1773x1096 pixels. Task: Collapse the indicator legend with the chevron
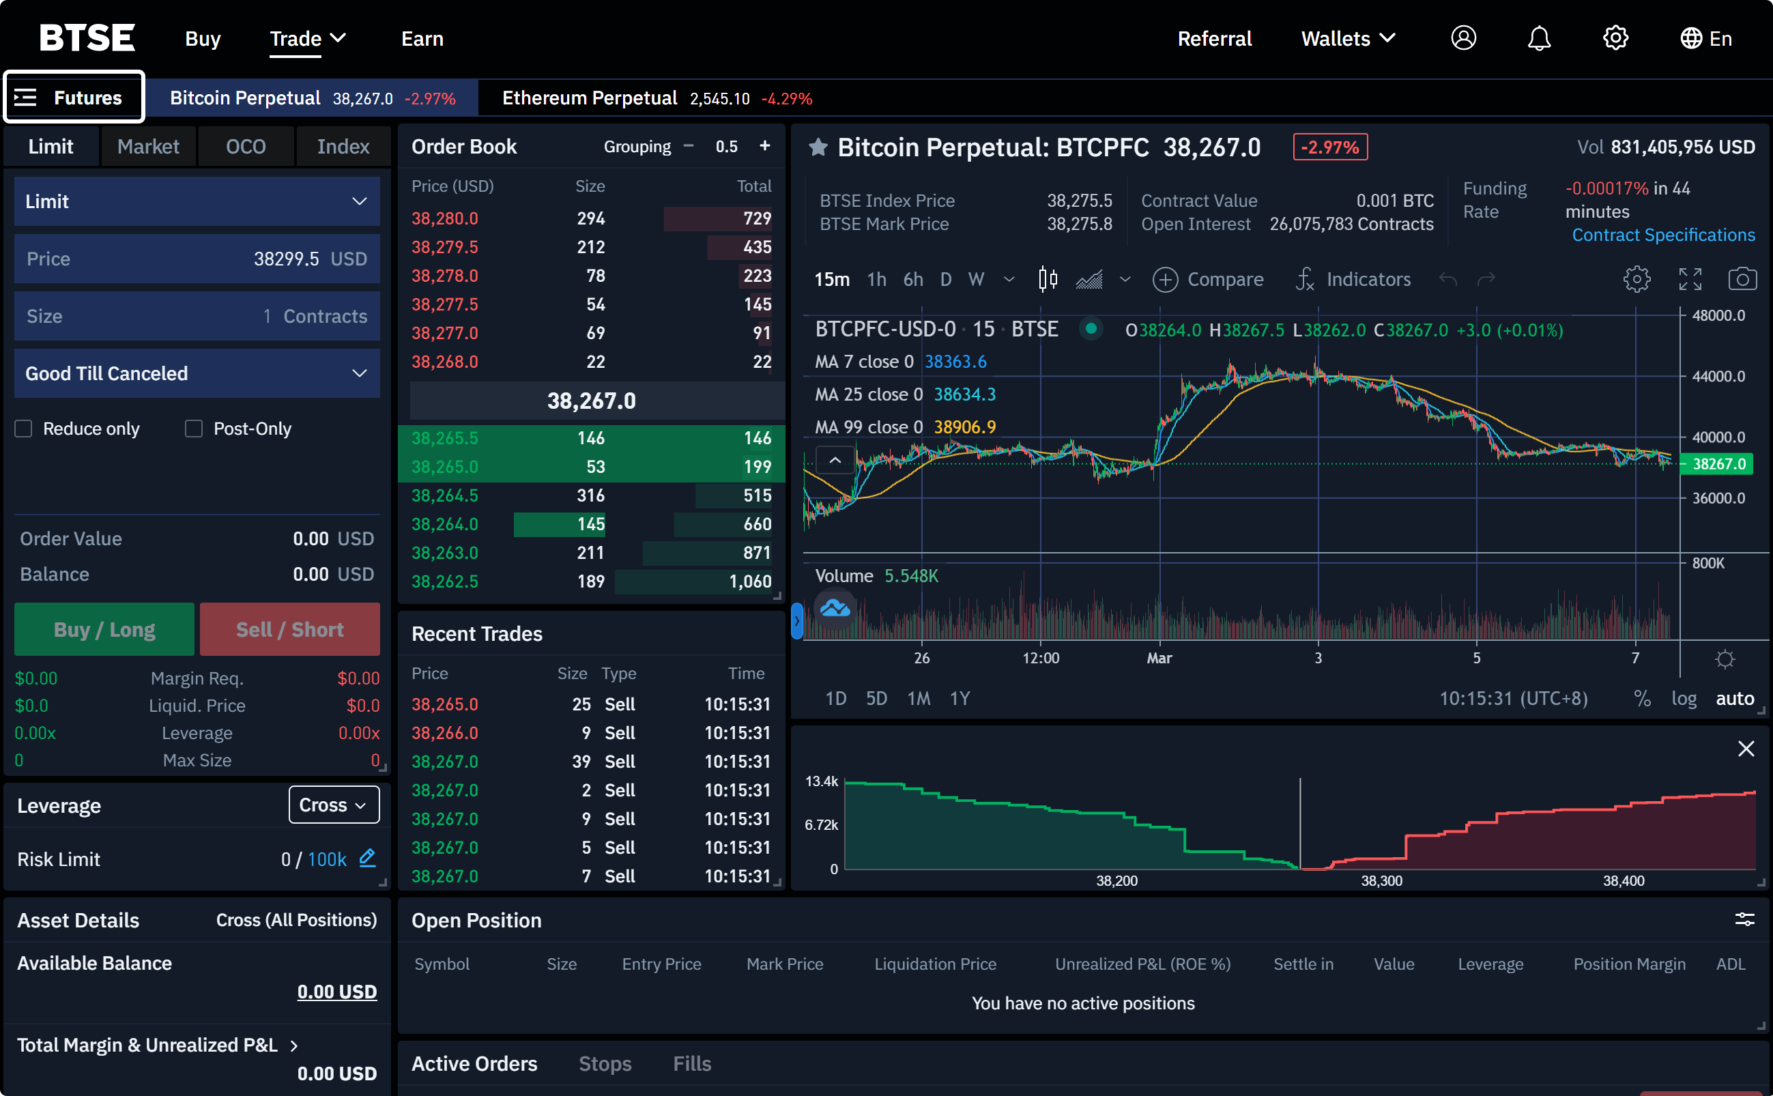835,459
